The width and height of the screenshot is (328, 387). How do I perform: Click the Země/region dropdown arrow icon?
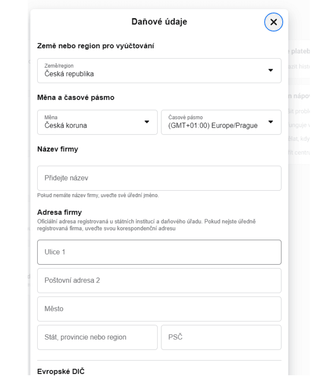(x=271, y=70)
